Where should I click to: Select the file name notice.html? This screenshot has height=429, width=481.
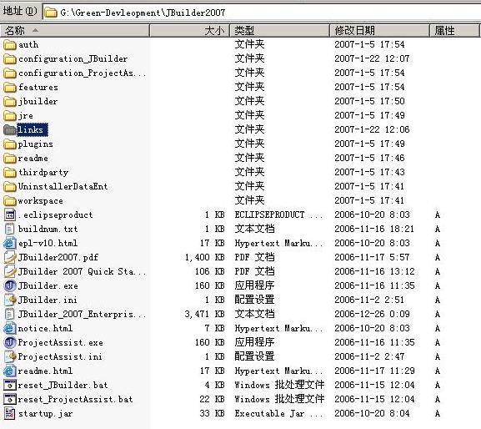click(x=45, y=329)
